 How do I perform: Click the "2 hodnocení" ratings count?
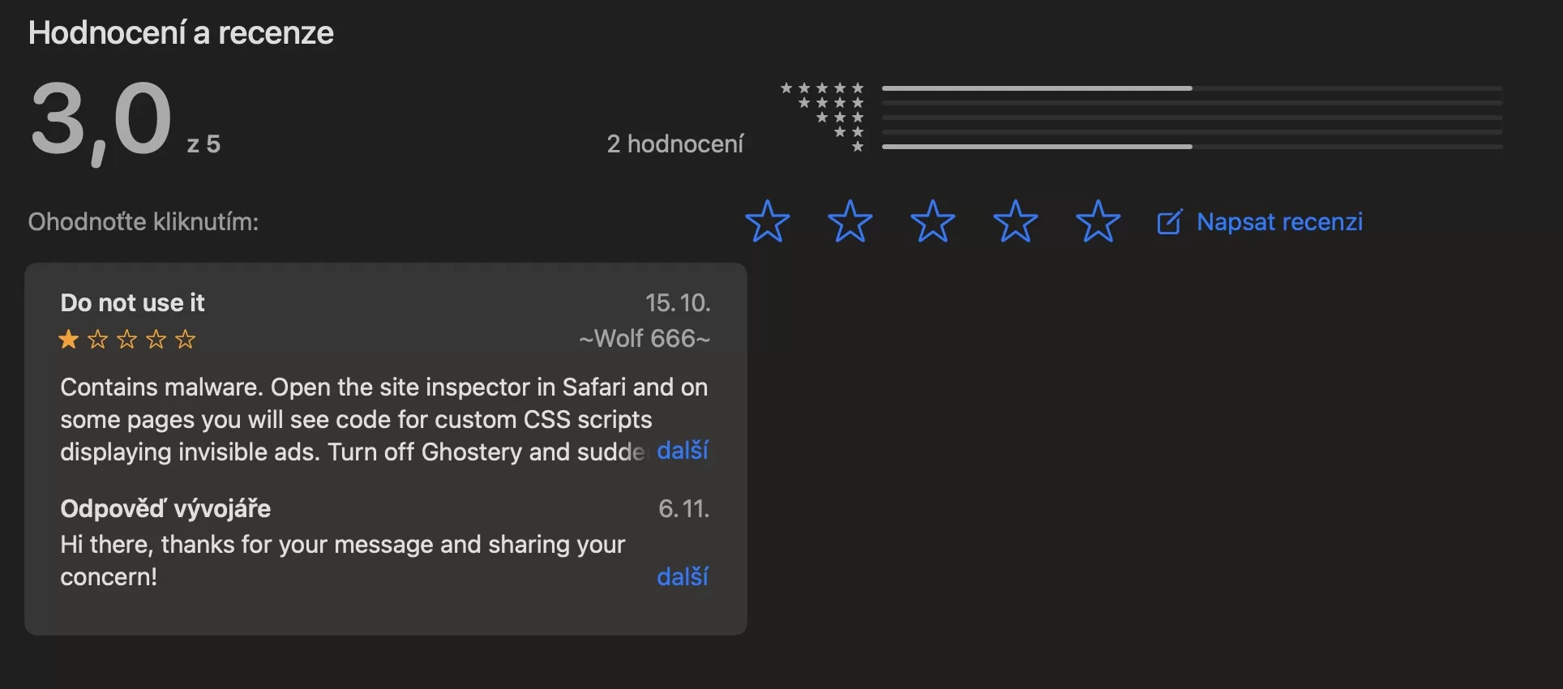pyautogui.click(x=674, y=143)
